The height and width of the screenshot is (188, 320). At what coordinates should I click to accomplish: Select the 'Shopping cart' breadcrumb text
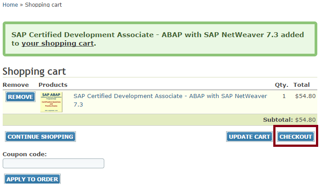(x=43, y=4)
